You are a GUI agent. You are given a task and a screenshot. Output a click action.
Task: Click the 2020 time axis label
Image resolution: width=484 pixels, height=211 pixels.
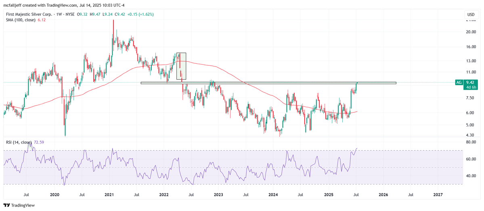tap(54, 194)
